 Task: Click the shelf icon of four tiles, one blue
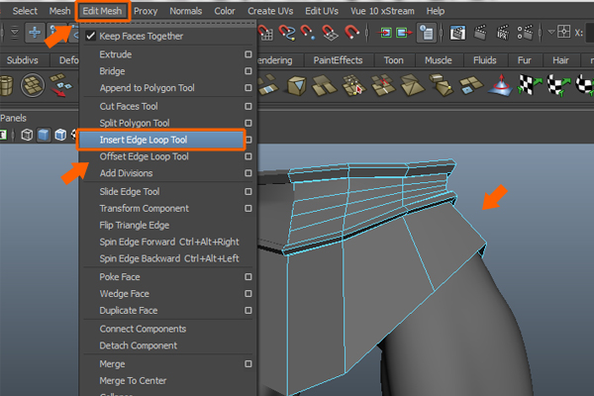pyautogui.click(x=470, y=85)
